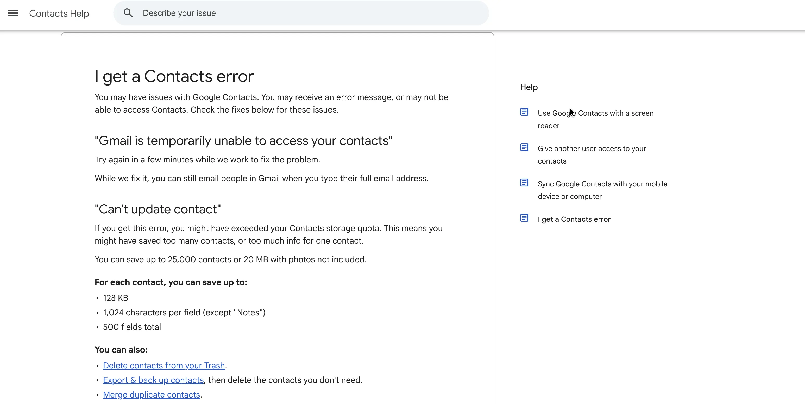805x404 pixels.
Task: Open Merge duplicate contacts link
Action: click(x=152, y=395)
